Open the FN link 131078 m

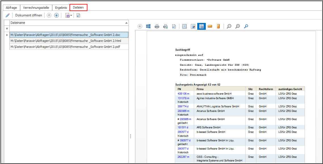pyautogui.click(x=183, y=98)
